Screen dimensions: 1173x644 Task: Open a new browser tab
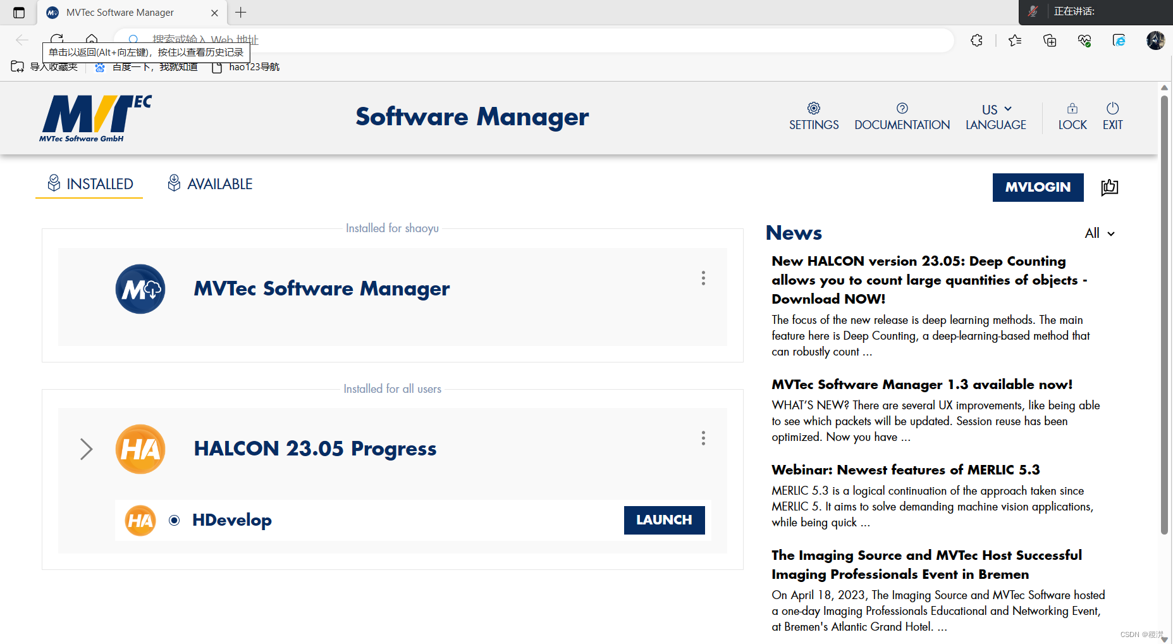pos(241,12)
